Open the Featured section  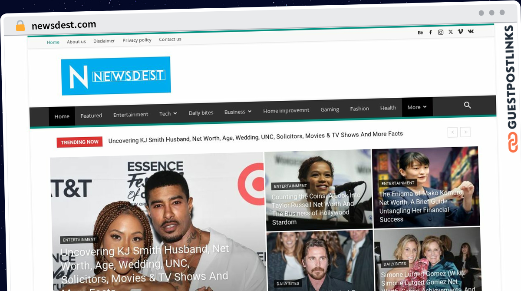tap(91, 116)
